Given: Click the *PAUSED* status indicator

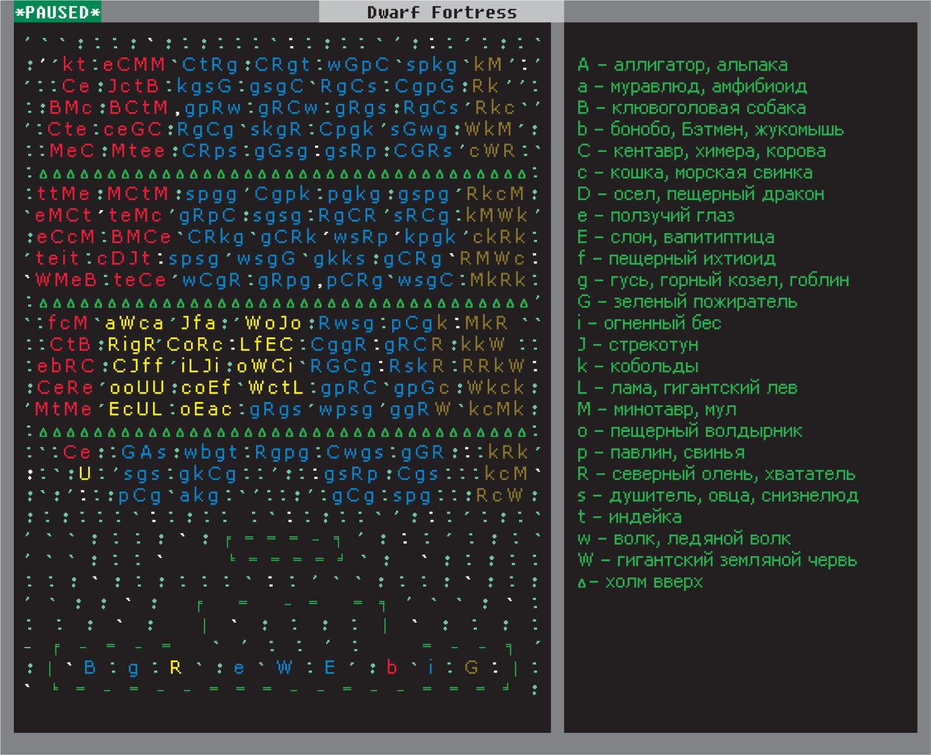Looking at the screenshot, I should [x=58, y=12].
